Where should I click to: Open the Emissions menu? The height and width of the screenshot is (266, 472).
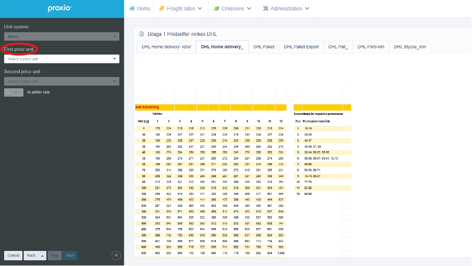point(232,8)
